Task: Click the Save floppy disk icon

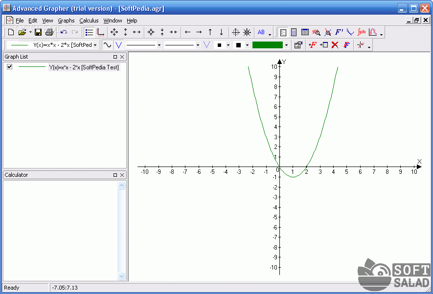Action: point(38,32)
